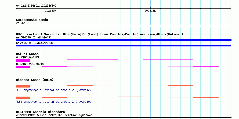Image resolution: width=239 pixels, height=119 pixels.
Task: Select the nsv524548 (Shaikh2009) variant label
Action: 34,37
